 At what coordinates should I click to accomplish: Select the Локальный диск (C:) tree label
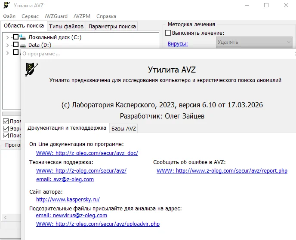click(55, 37)
